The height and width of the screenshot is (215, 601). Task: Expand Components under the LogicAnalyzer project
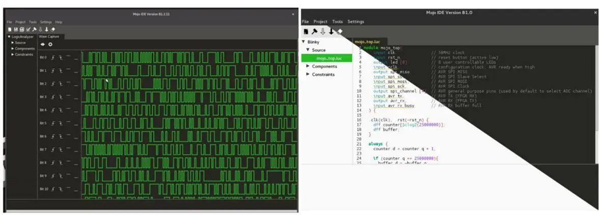pyautogui.click(x=12, y=49)
